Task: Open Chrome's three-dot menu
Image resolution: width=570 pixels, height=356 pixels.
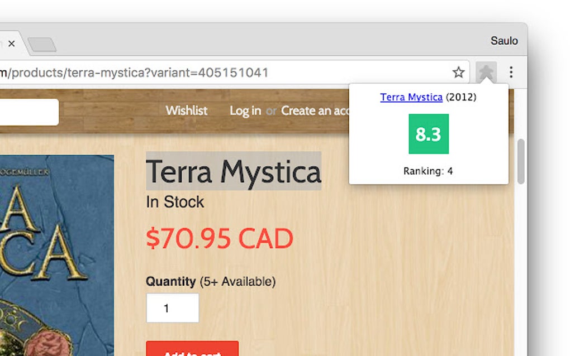Action: 511,72
